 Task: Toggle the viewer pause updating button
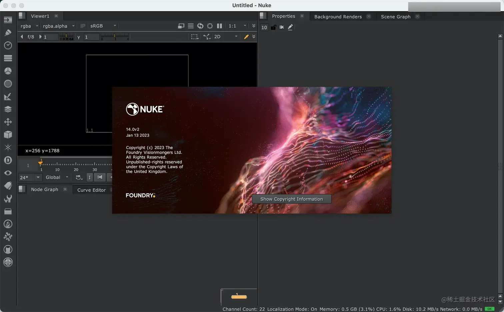click(219, 26)
